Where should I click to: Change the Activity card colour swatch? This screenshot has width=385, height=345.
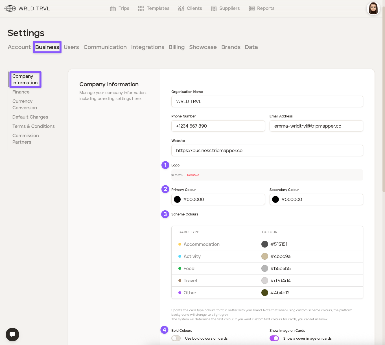tap(265, 256)
